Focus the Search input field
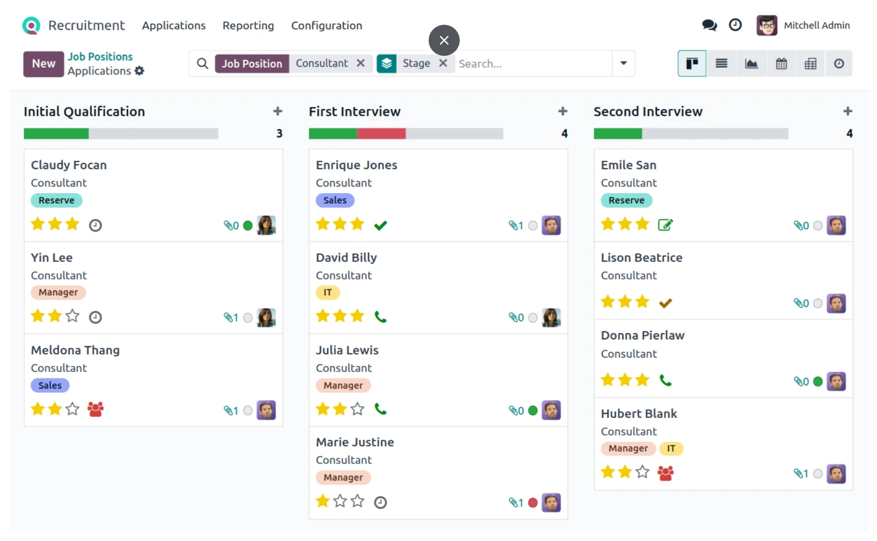 [533, 64]
